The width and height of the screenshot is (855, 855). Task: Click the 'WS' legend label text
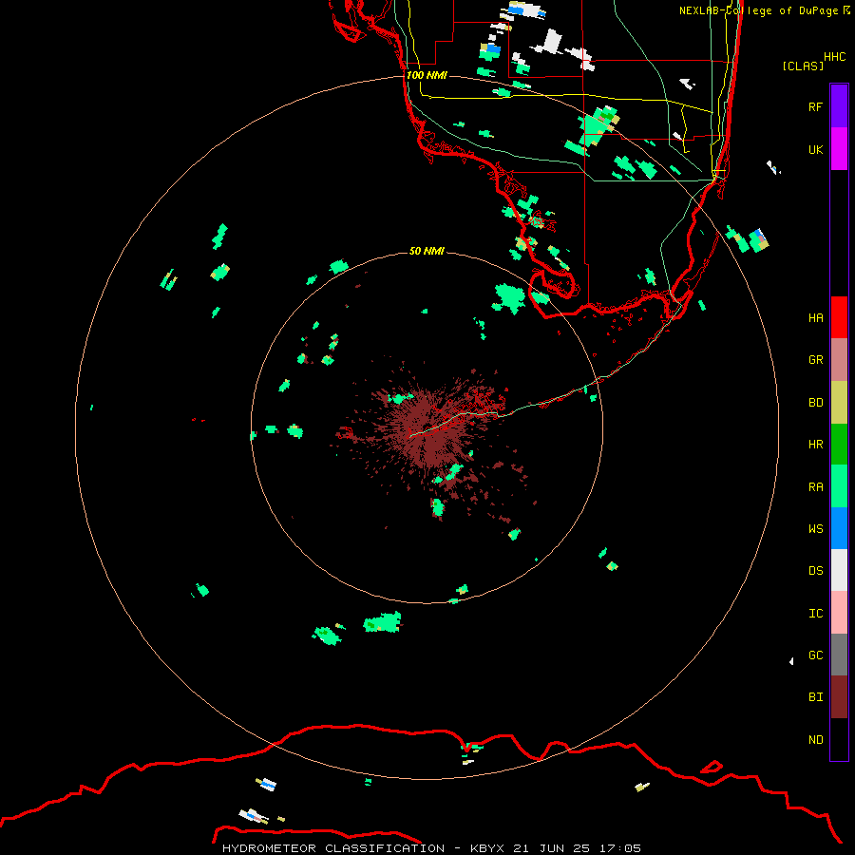[815, 529]
